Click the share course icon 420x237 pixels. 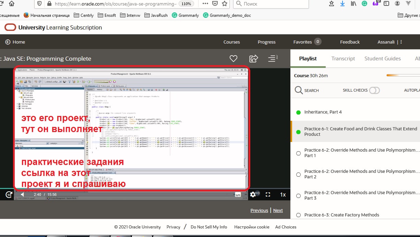[253, 59]
